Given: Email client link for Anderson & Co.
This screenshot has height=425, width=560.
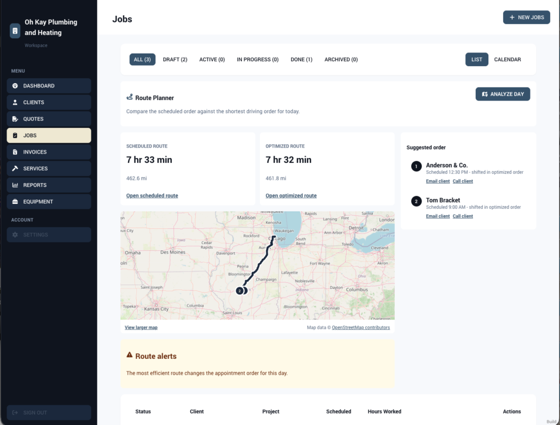Looking at the screenshot, I should (x=438, y=181).
